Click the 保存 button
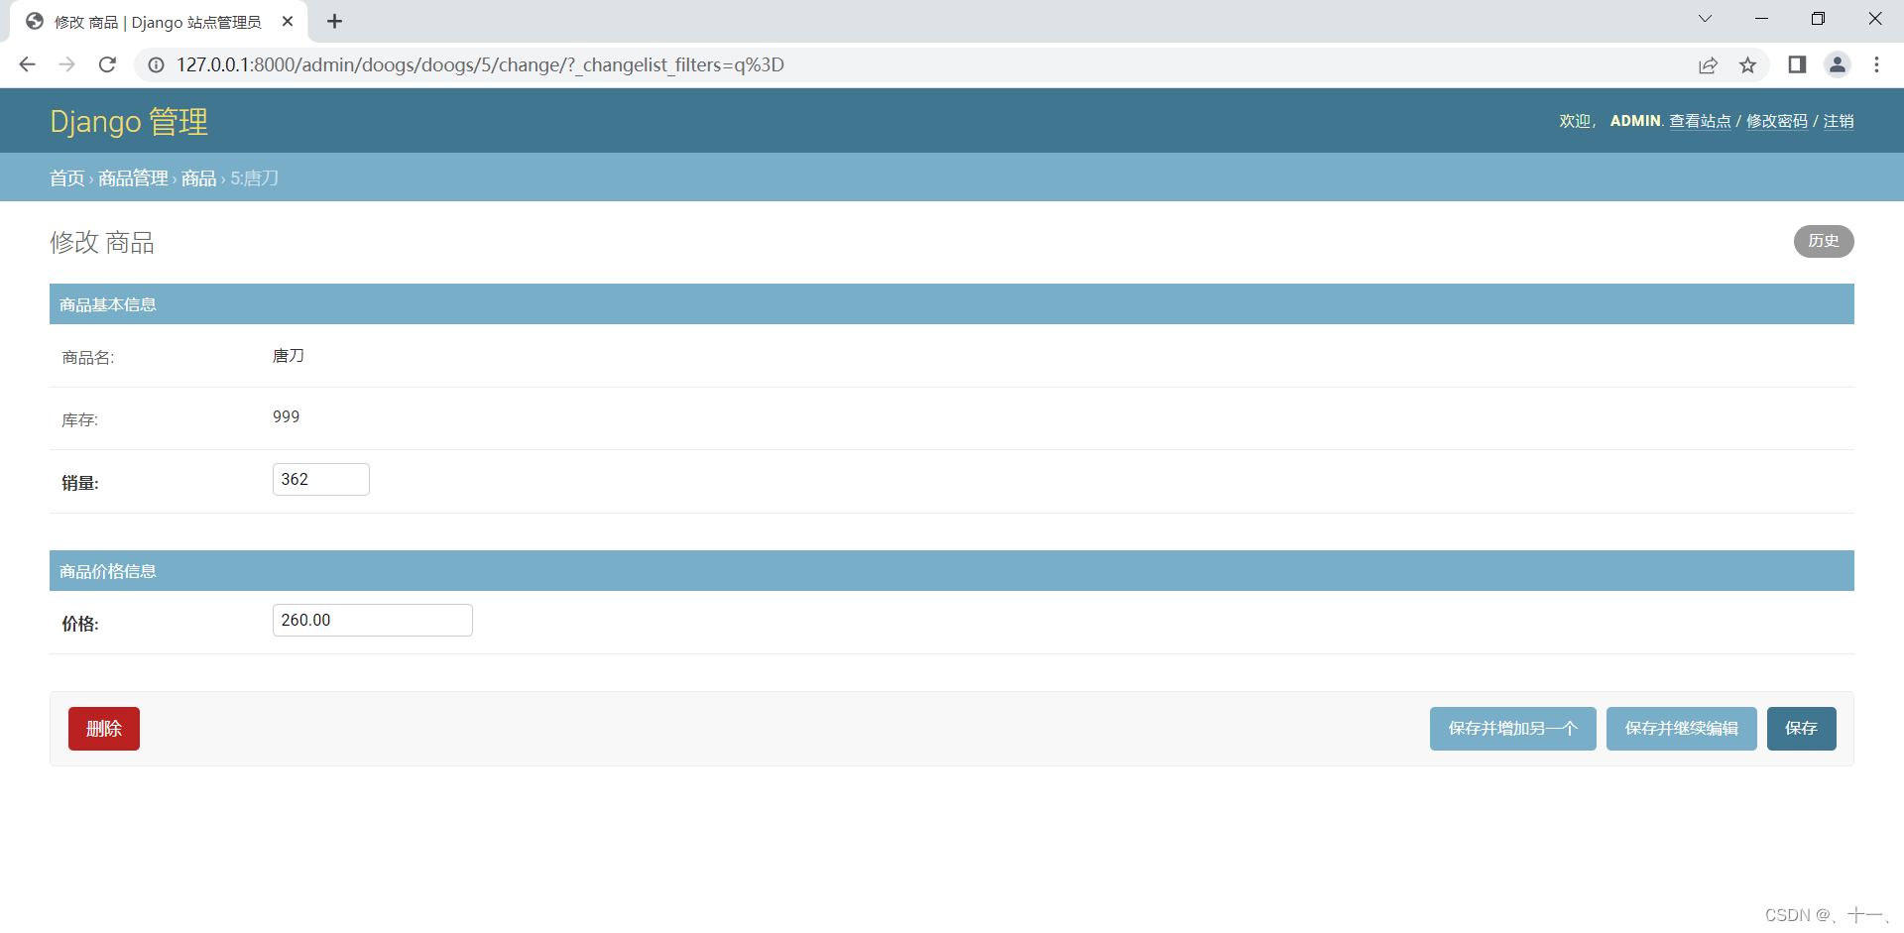 pos(1802,729)
